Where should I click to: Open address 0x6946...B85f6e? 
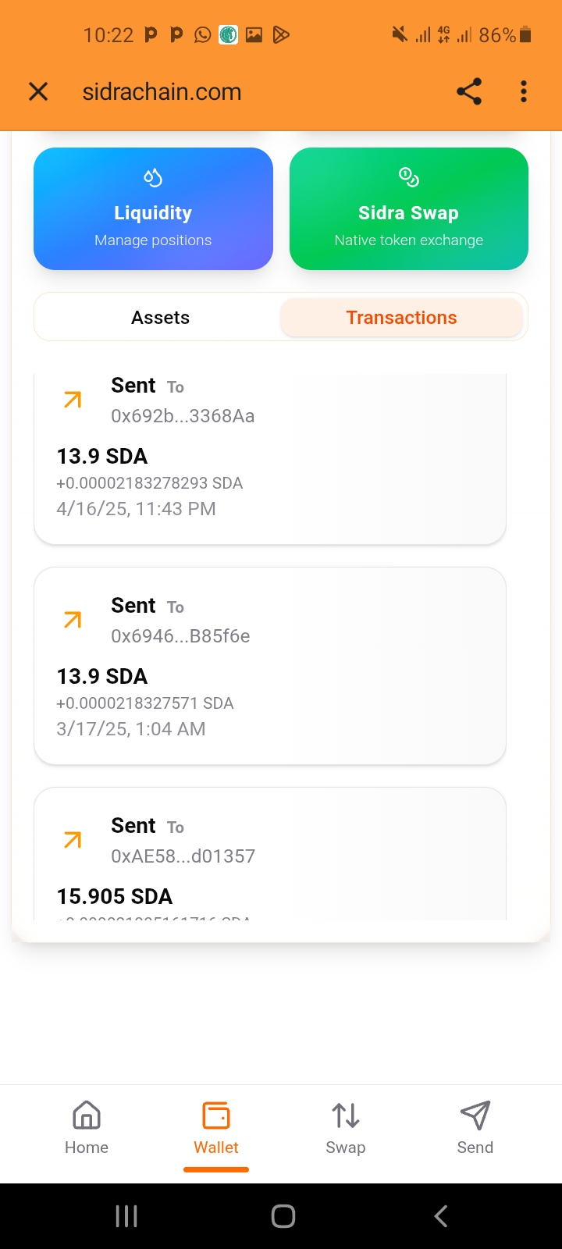(x=180, y=636)
